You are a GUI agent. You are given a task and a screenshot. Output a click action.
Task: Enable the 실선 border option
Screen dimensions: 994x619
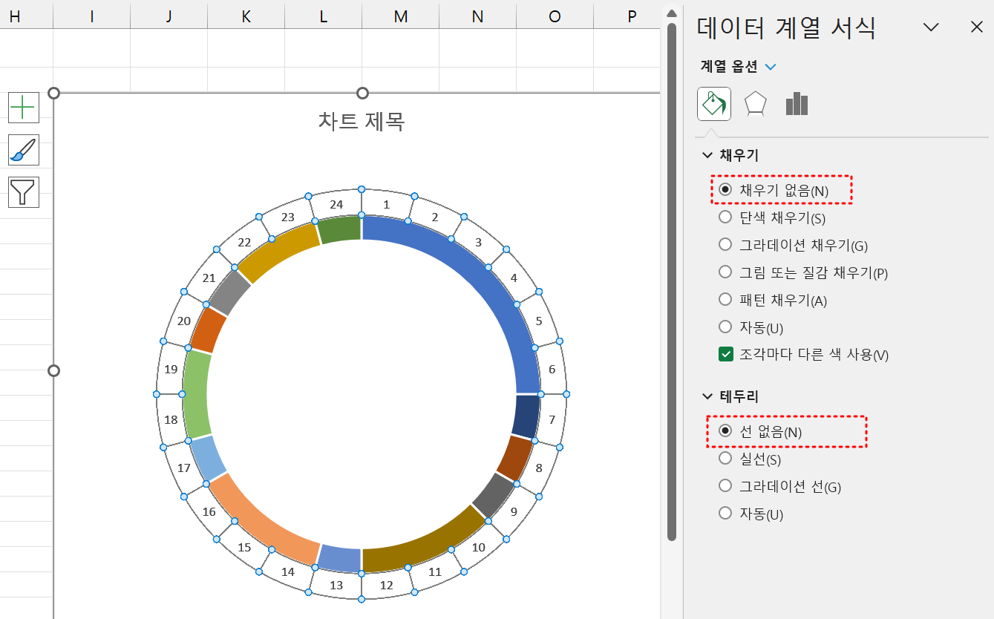725,458
